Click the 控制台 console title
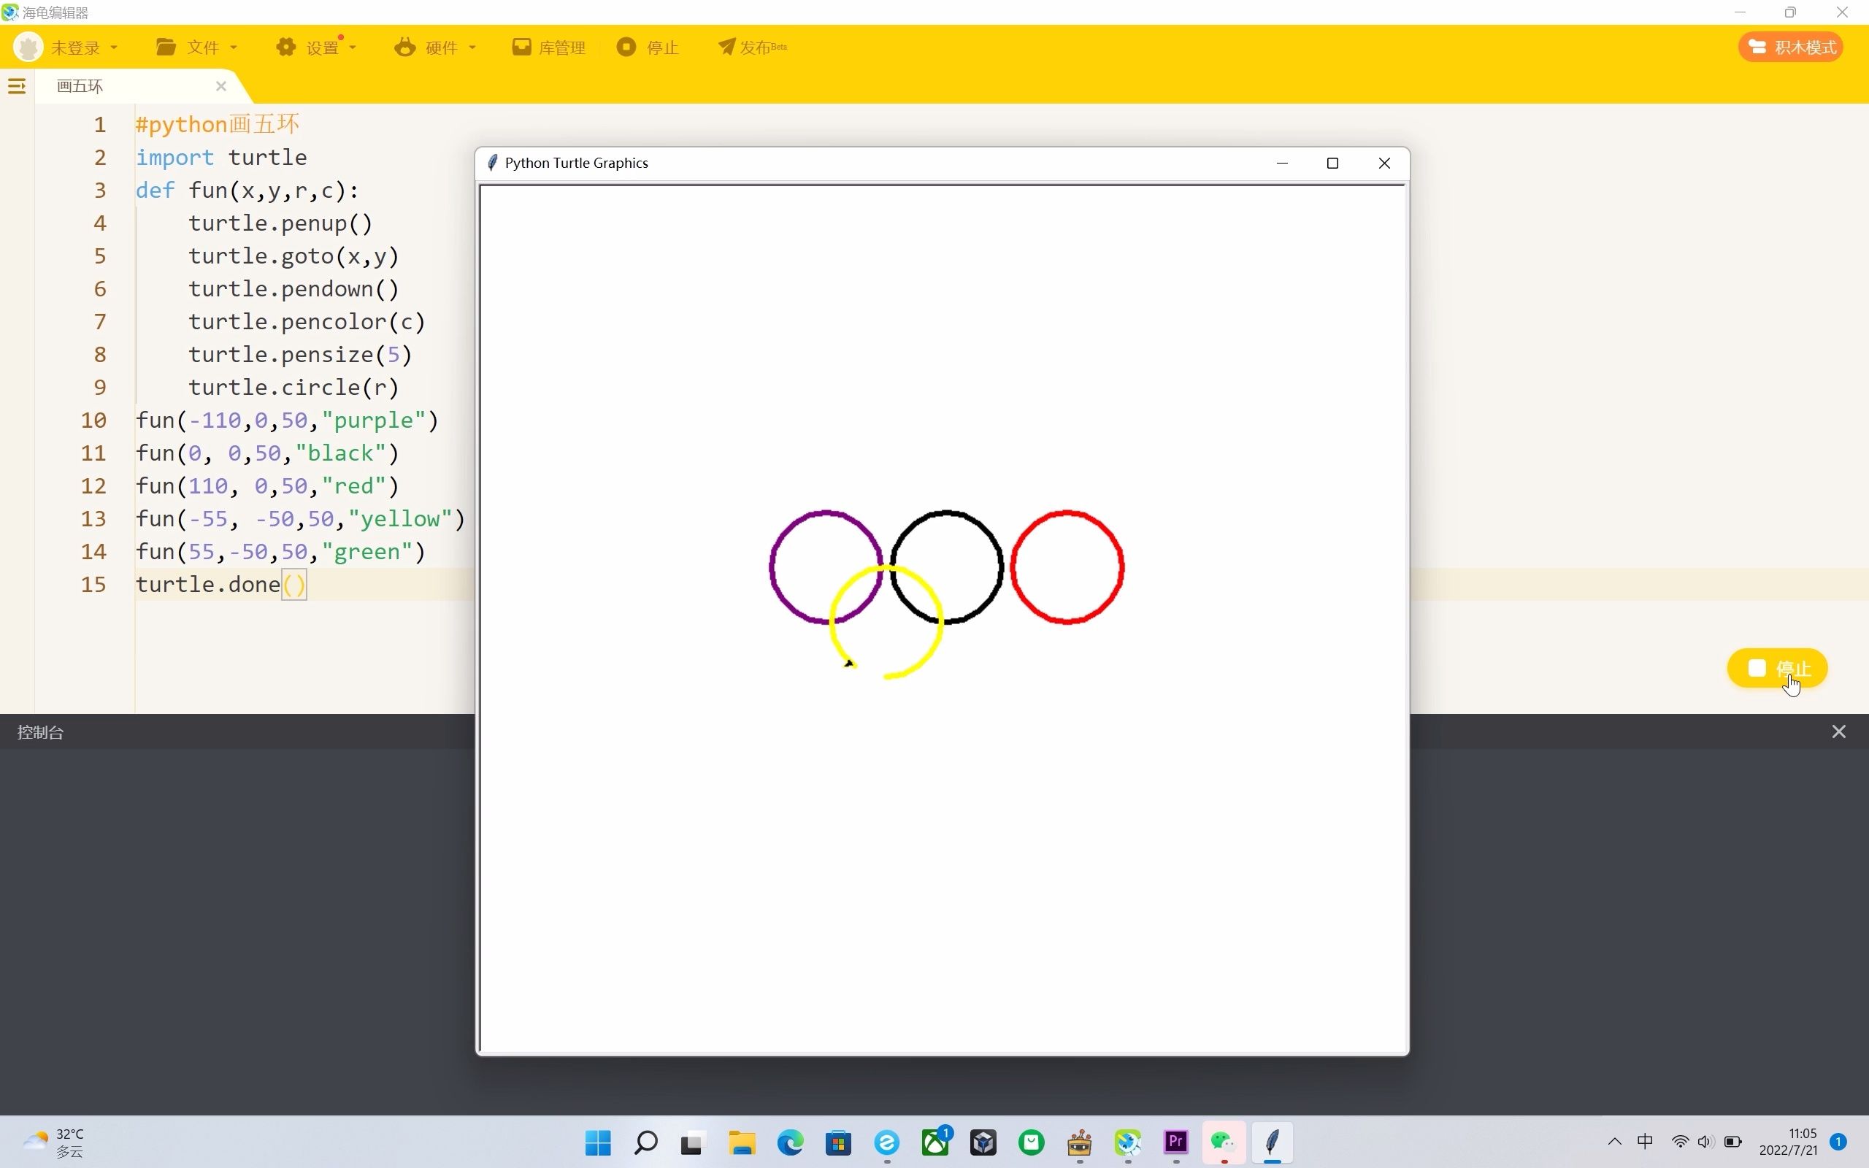This screenshot has height=1168, width=1869. (x=40, y=731)
